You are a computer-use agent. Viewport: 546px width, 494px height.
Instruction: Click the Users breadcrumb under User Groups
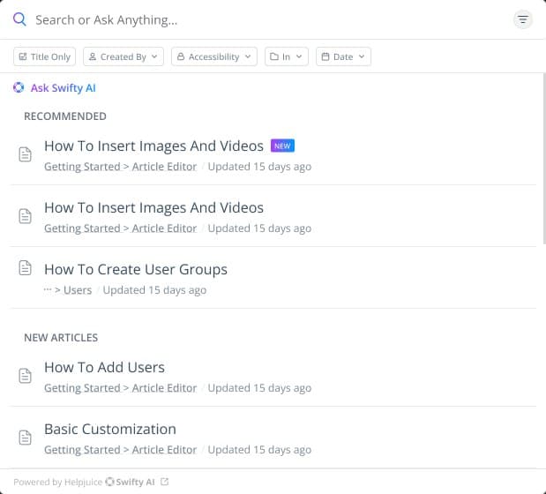78,290
